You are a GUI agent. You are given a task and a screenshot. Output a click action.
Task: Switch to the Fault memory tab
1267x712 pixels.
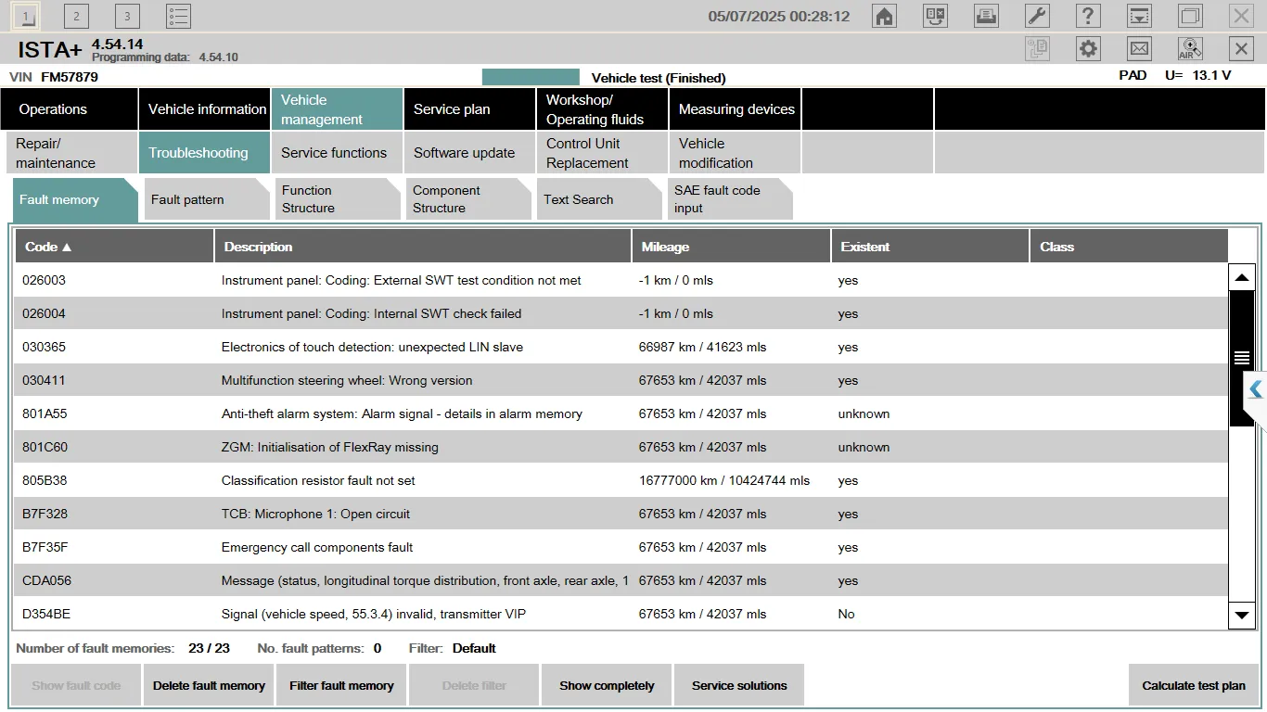75,199
